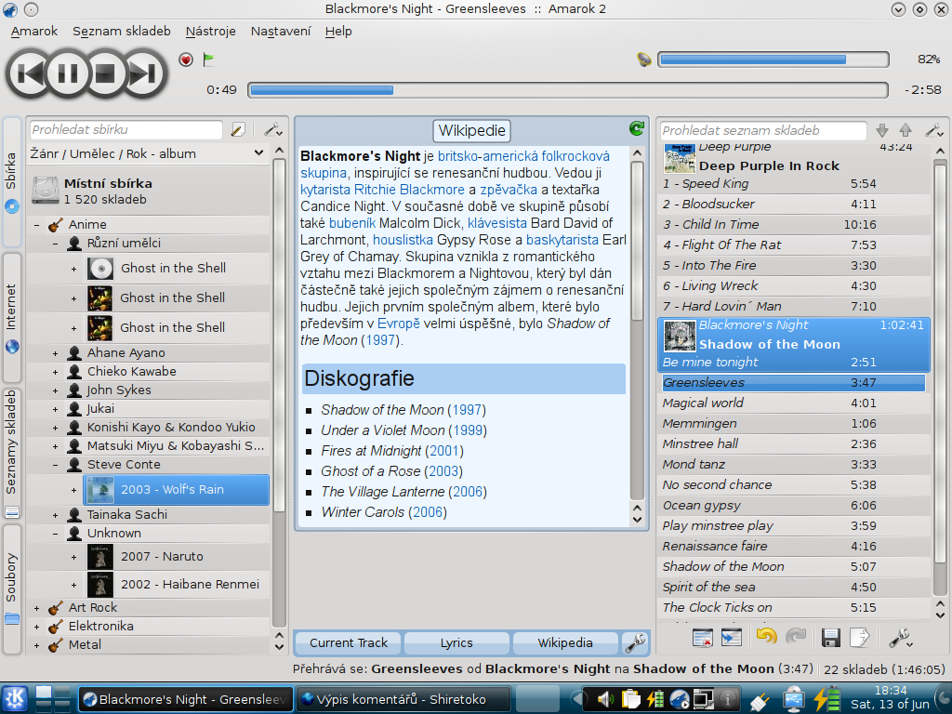
Task: Collapse the Steve Conte artist
Action: 55,465
